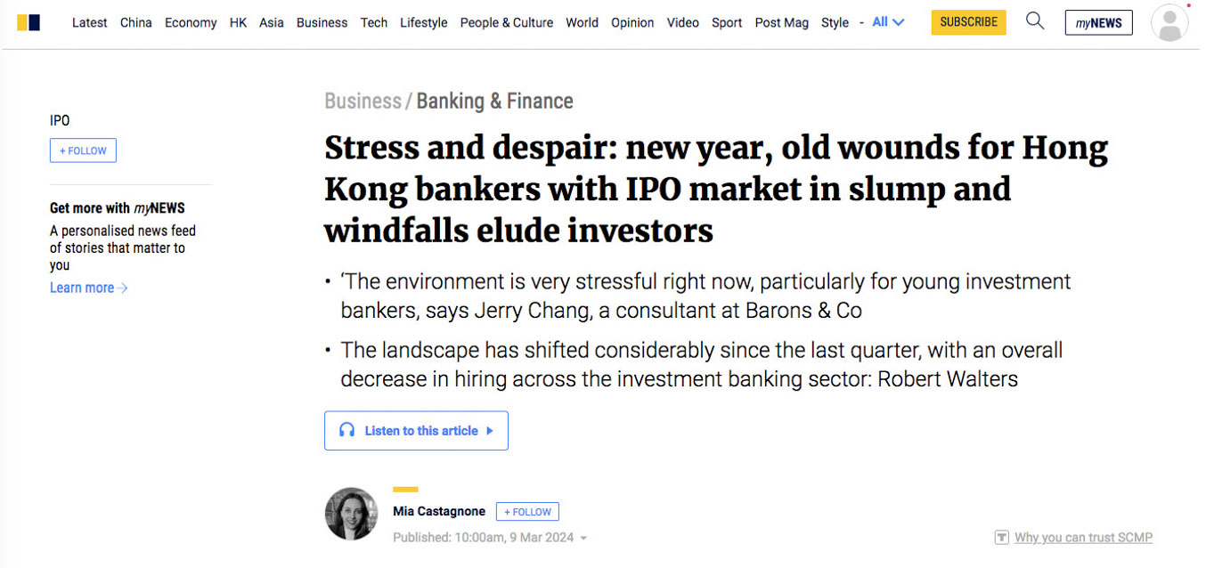Screen dimensions: 1206x568
Task: Open the search magnifier icon
Action: [1035, 20]
